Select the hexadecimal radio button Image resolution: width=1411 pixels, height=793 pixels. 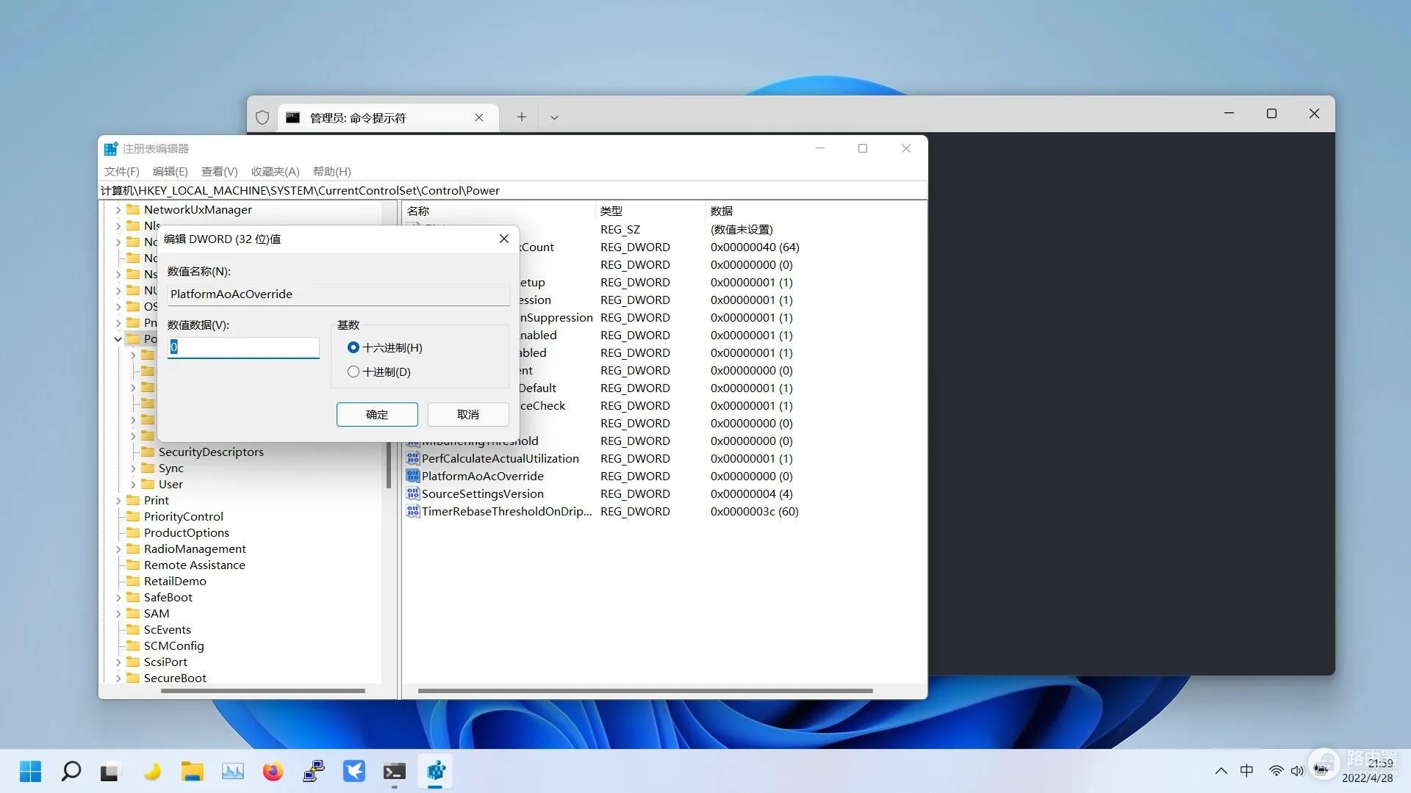click(x=353, y=347)
